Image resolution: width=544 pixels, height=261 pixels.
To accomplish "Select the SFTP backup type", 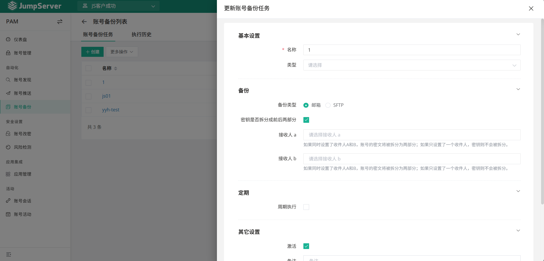I will [328, 105].
